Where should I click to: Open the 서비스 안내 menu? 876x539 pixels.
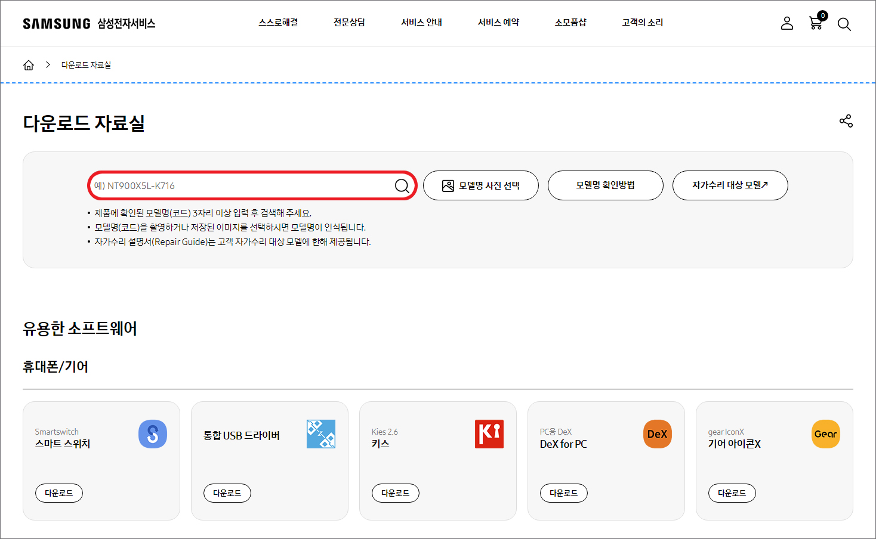click(x=421, y=23)
